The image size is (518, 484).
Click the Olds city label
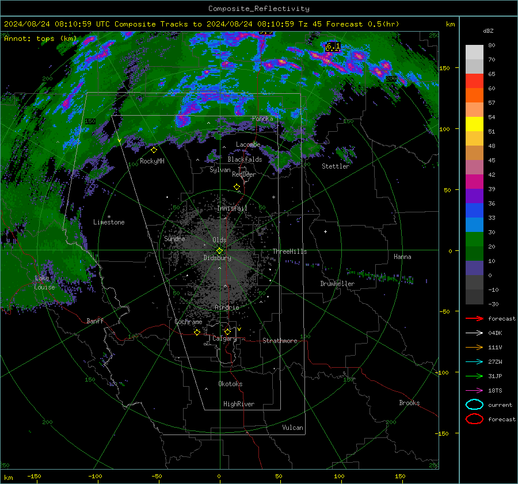coord(219,240)
